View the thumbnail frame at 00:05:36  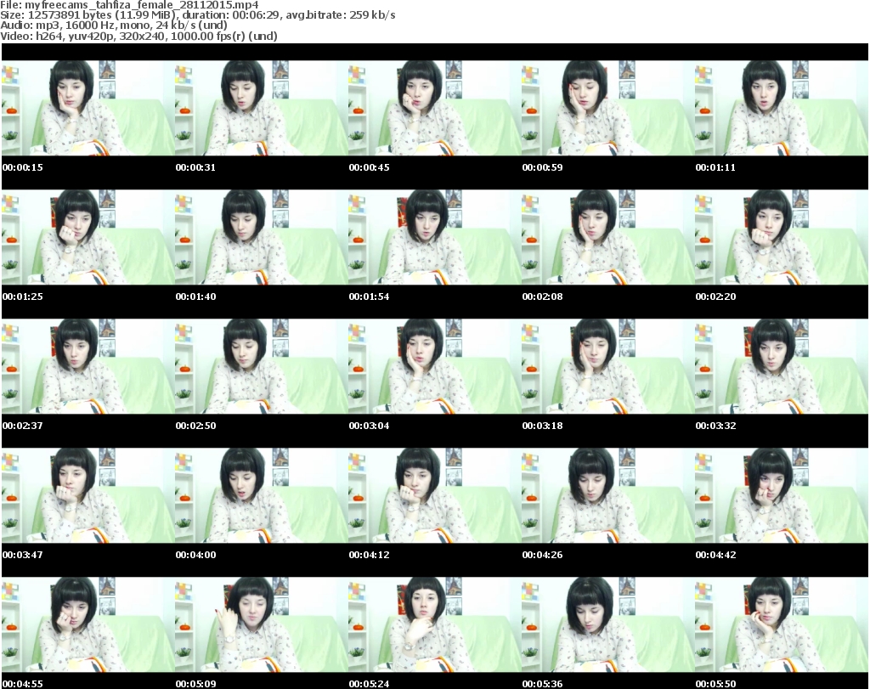click(x=608, y=624)
